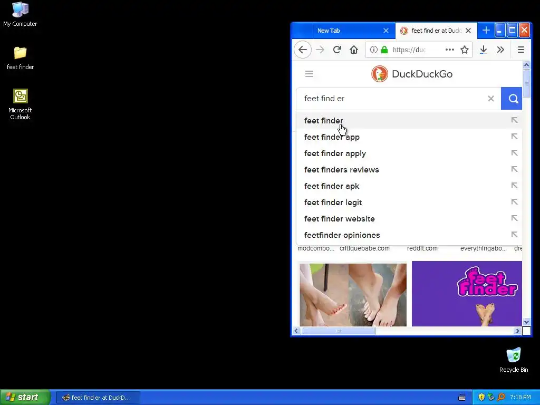Open the Windows Start menu
This screenshot has height=405, width=540.
click(x=25, y=397)
